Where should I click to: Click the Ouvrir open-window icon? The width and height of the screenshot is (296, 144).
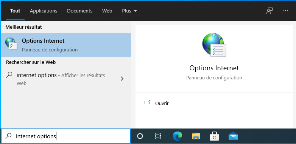pyautogui.click(x=147, y=103)
